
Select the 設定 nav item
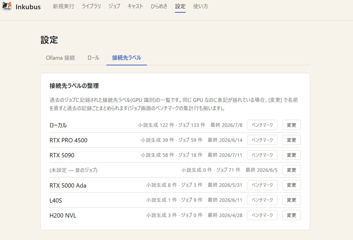(x=180, y=6)
